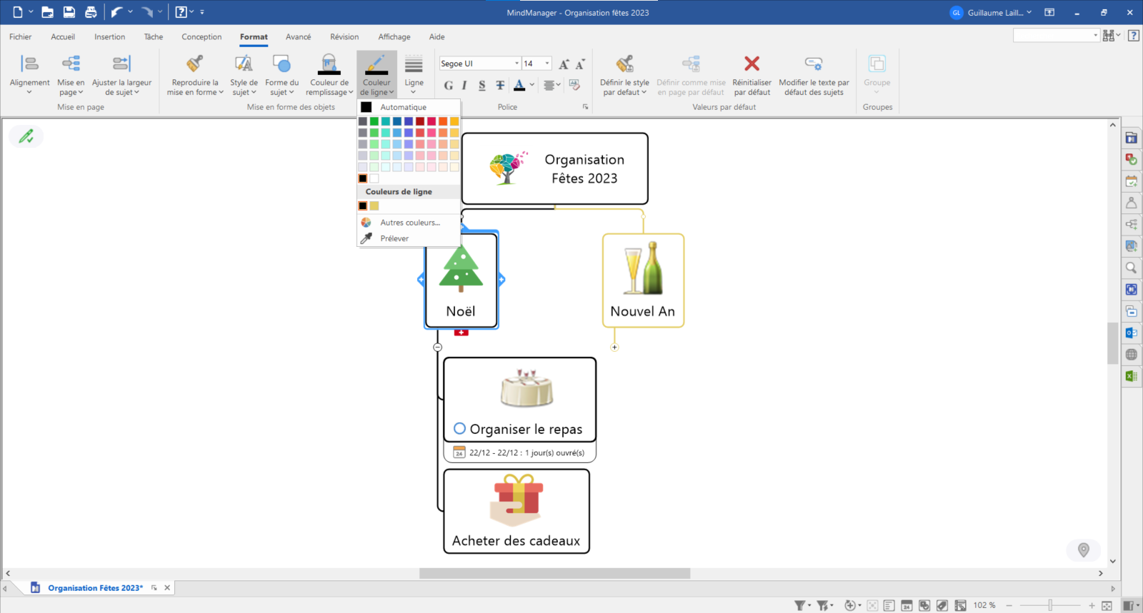Toggle bold G formatting button
Screen dimensions: 1143x613
449,86
